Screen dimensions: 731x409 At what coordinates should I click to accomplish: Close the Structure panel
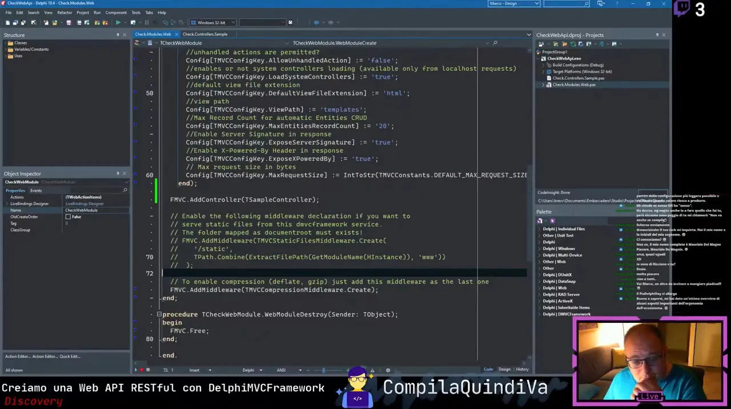coord(124,35)
